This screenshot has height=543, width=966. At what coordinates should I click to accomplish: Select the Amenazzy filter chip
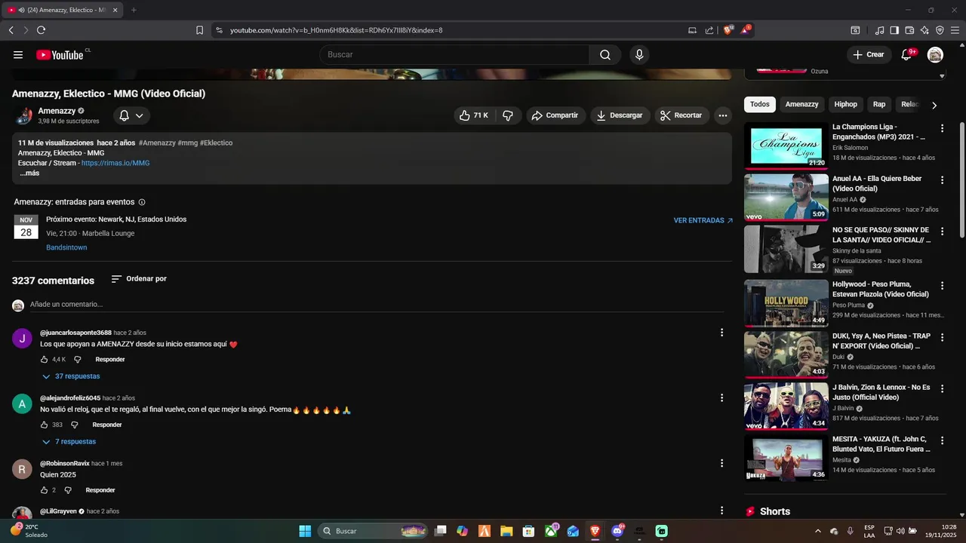click(x=801, y=104)
